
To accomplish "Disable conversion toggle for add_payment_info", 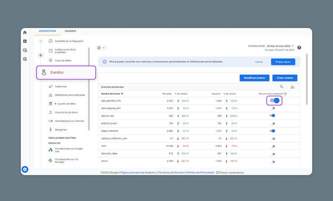I will point(274,100).
